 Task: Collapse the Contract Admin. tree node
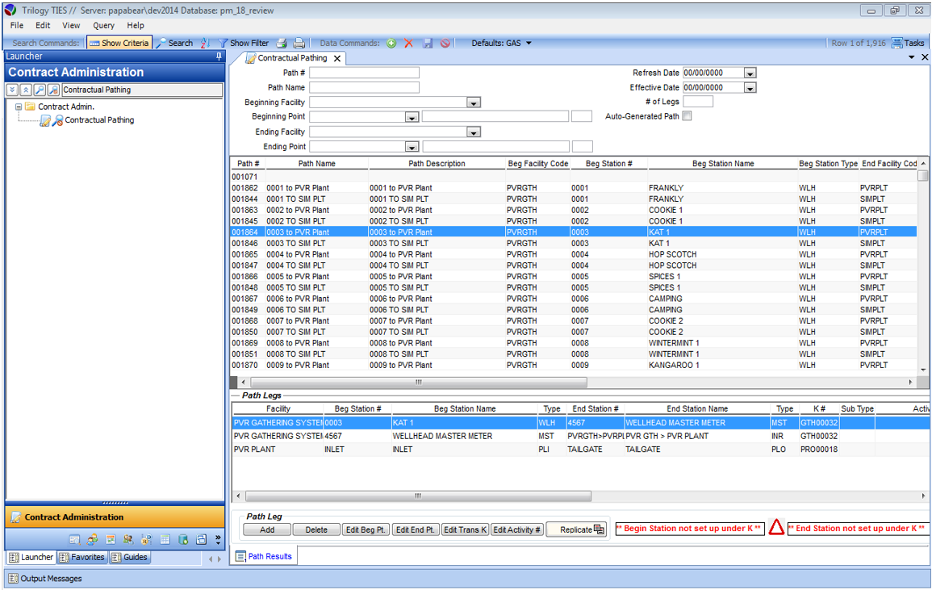[x=19, y=107]
